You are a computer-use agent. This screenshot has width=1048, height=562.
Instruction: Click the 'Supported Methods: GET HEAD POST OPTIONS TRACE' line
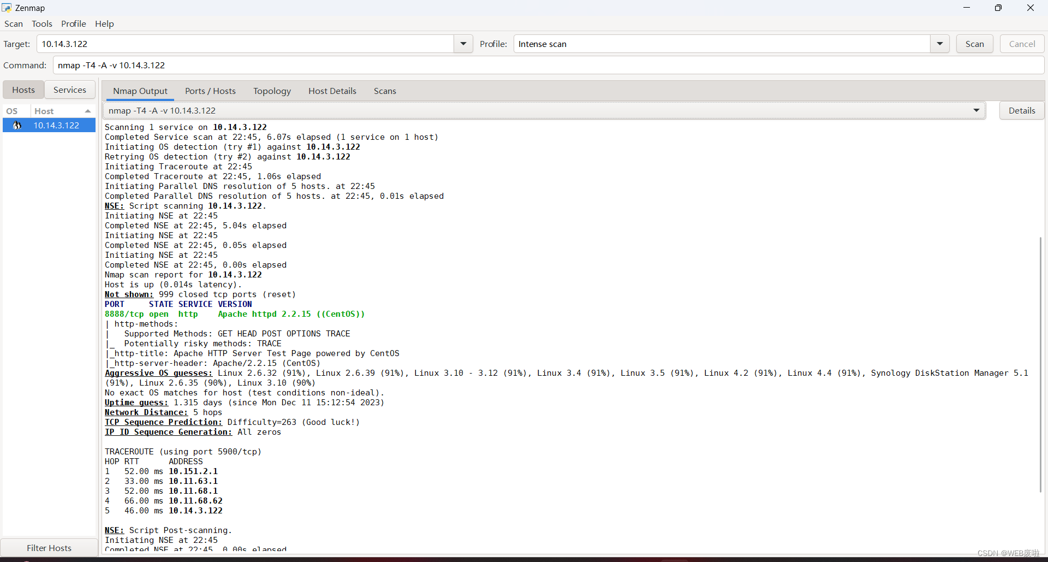coord(237,334)
